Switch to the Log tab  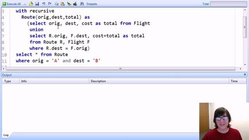[x=6, y=135]
